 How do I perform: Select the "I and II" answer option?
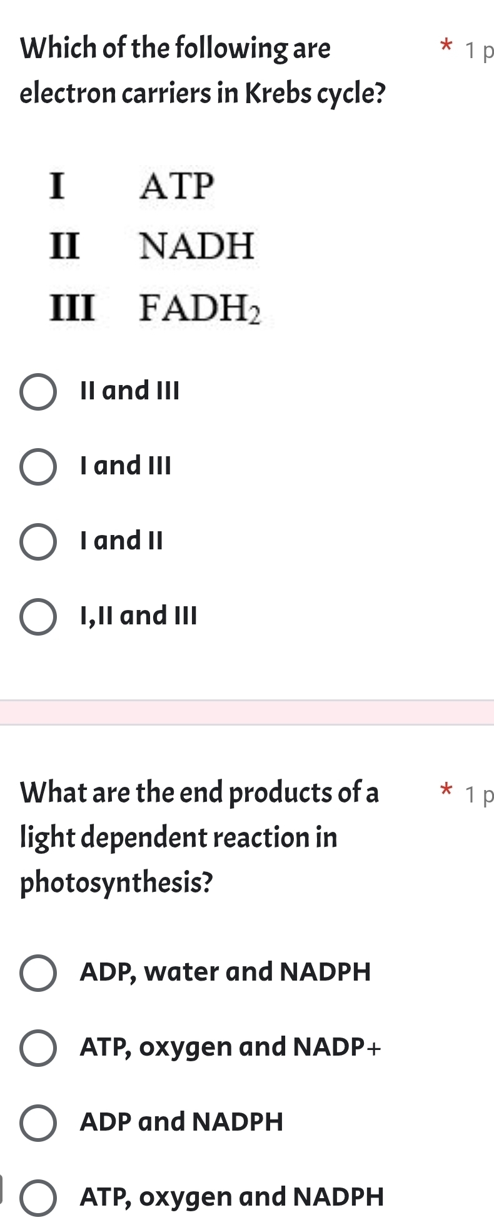point(39,541)
